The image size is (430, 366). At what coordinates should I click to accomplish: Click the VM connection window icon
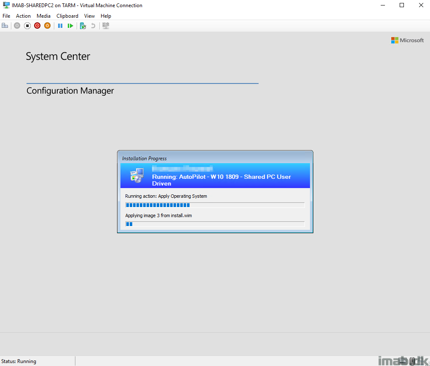click(6, 5)
